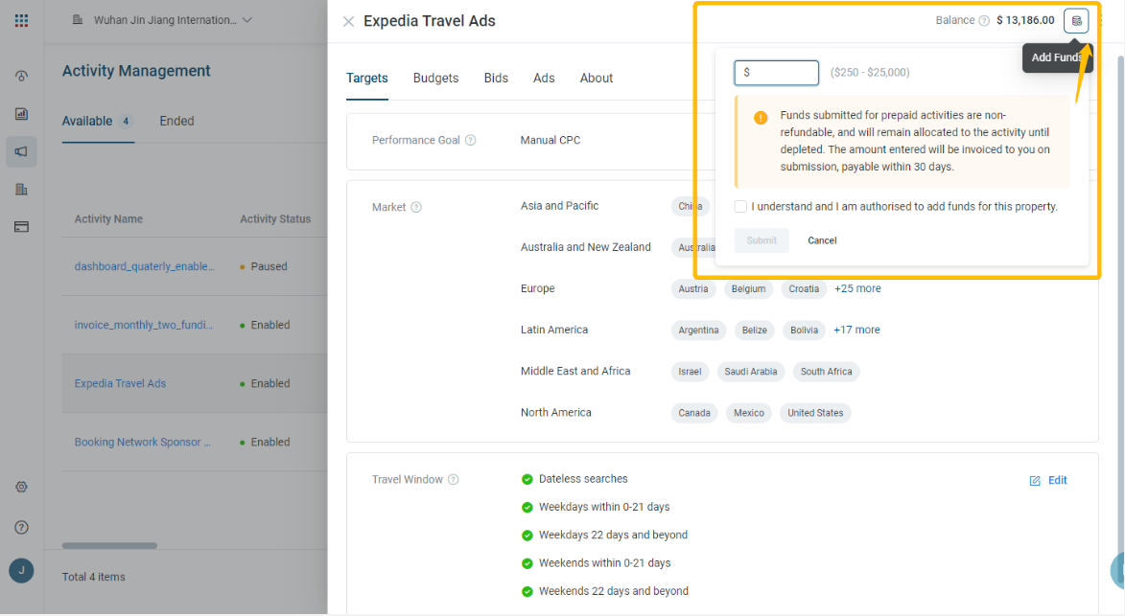The height and width of the screenshot is (616, 1125).
Task: Click the Available tab count badge 4
Action: pyautogui.click(x=126, y=121)
